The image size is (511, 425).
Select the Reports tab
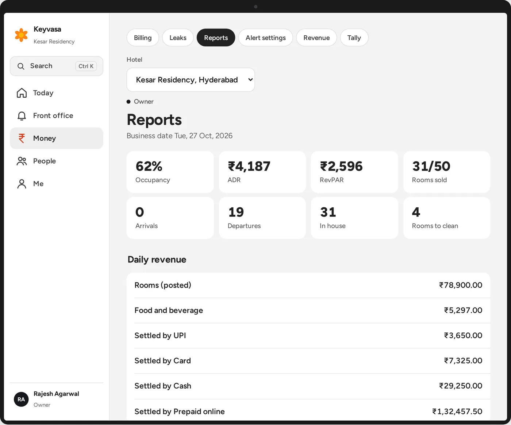(216, 38)
